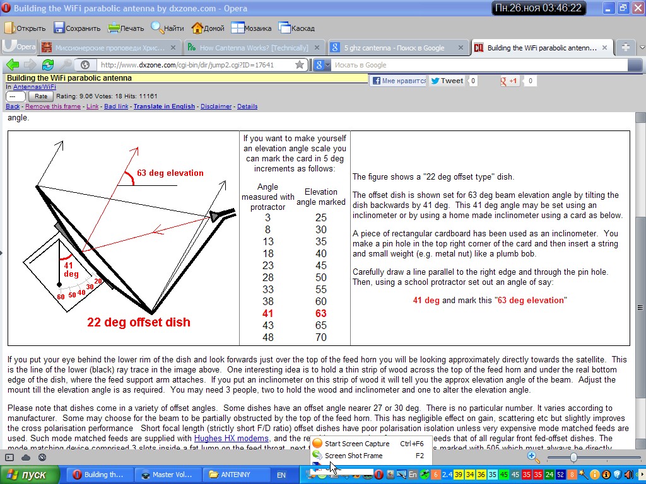This screenshot has height=484, width=646.
Task: Click Домой (Home) toolbar button
Action: point(208,28)
